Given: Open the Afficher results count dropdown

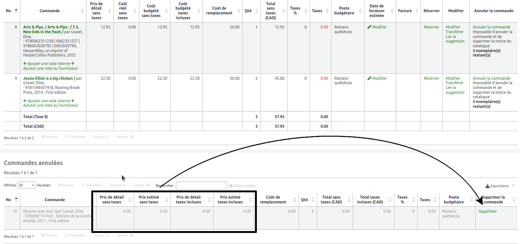Looking at the screenshot, I should pos(26,185).
